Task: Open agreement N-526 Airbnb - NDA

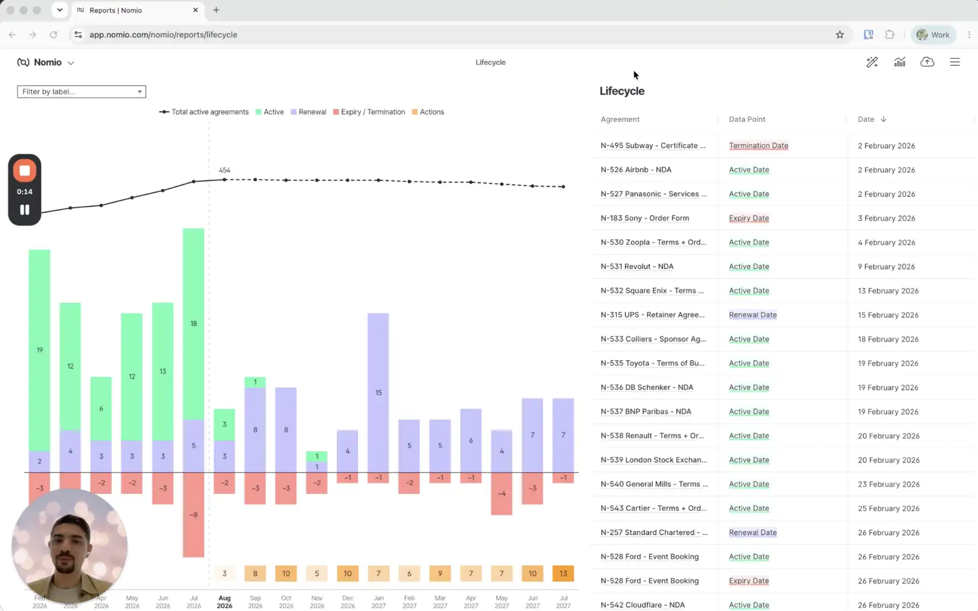Action: pos(636,170)
